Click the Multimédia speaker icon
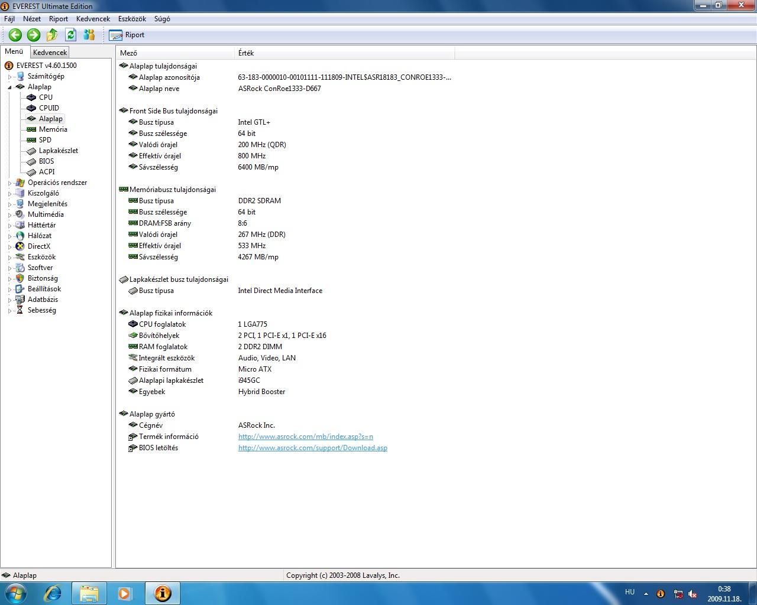757x605 pixels. [20, 214]
